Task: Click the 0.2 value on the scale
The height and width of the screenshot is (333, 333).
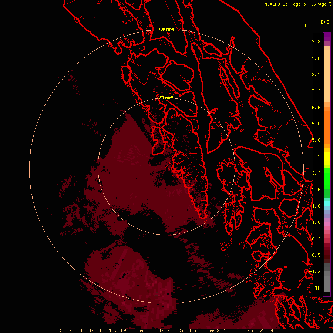Action: (x=316, y=239)
